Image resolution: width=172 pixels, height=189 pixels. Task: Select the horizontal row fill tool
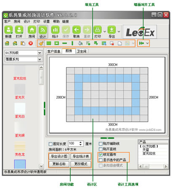tap(64, 43)
